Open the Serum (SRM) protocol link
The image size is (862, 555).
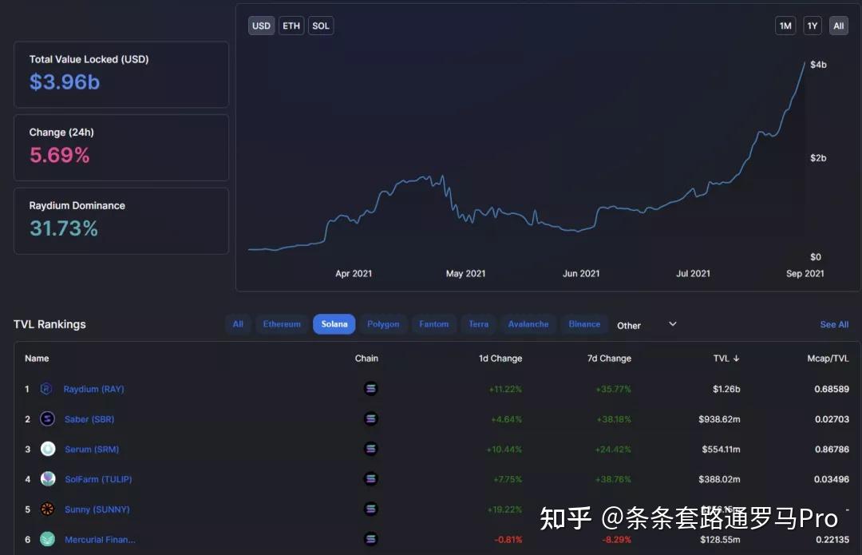(x=91, y=450)
